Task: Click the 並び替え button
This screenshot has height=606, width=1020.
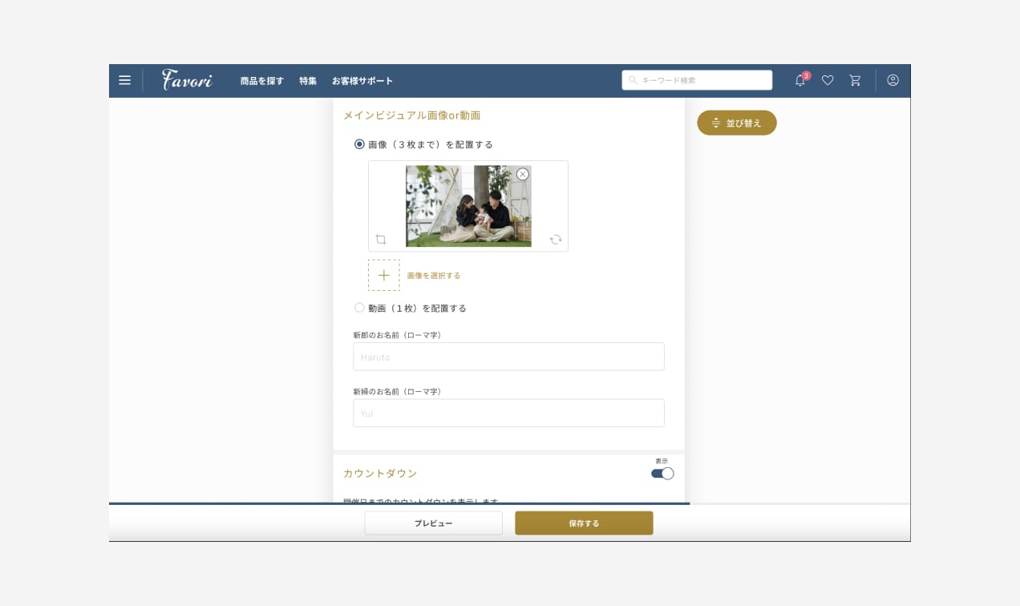Action: (736, 123)
